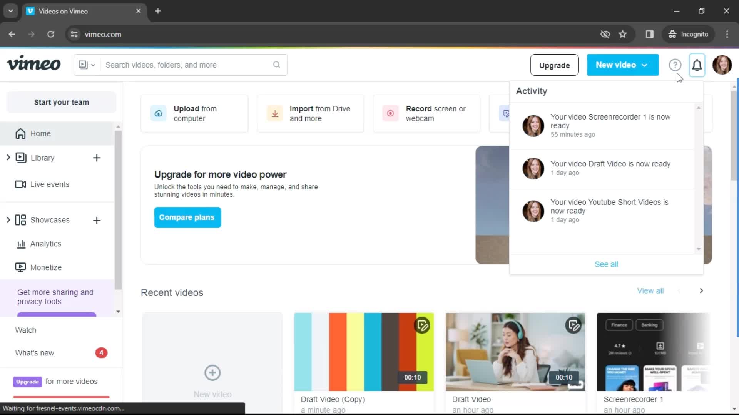Click the Screenrecorder 1 title text

(633, 399)
